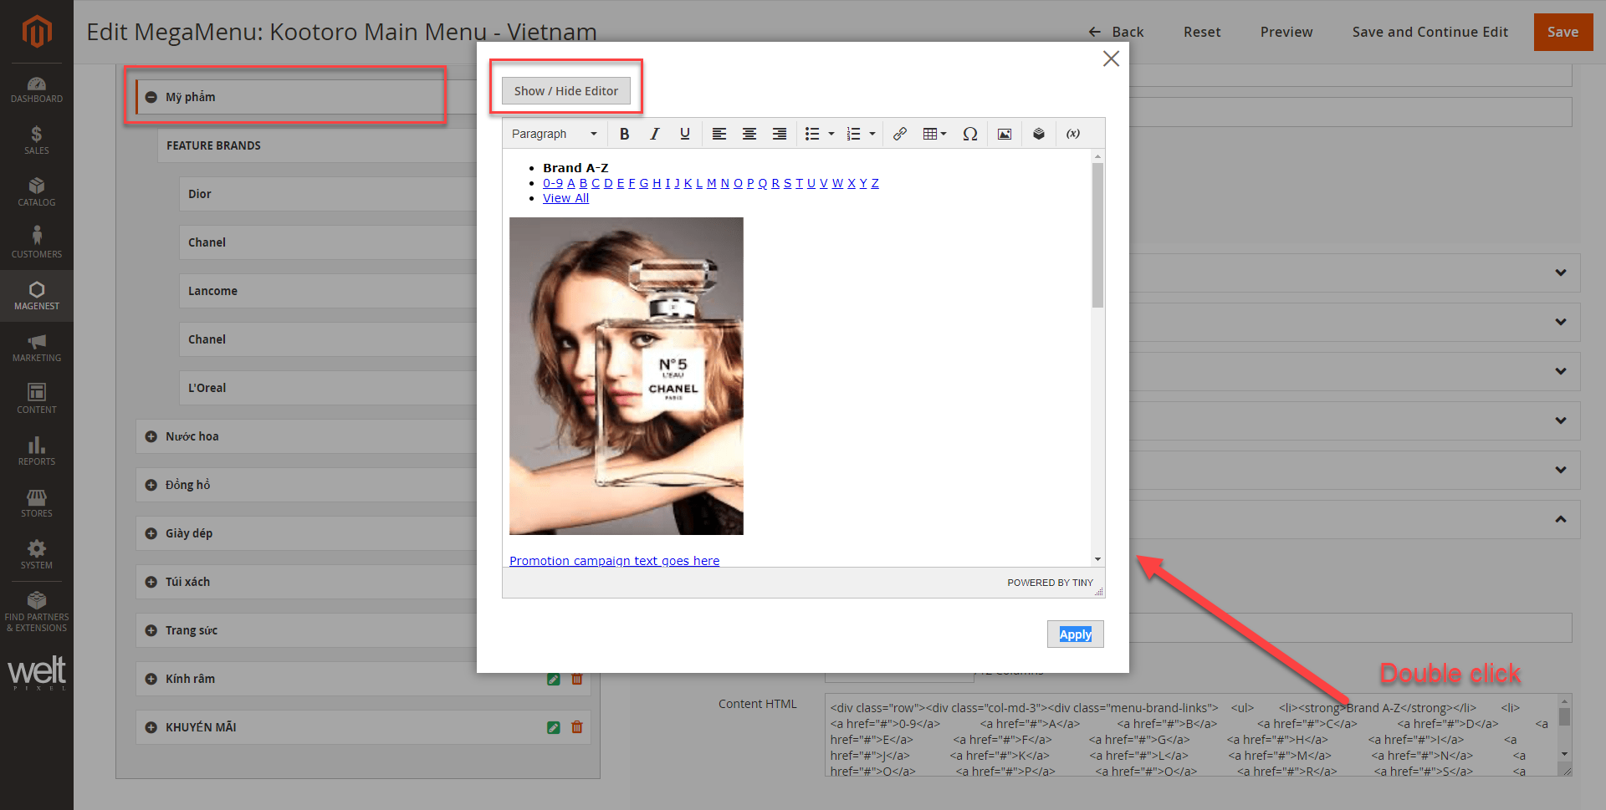Screen dimensions: 1606x810
Task: Select the FEATURE BRANDS tree item
Action: (317, 145)
